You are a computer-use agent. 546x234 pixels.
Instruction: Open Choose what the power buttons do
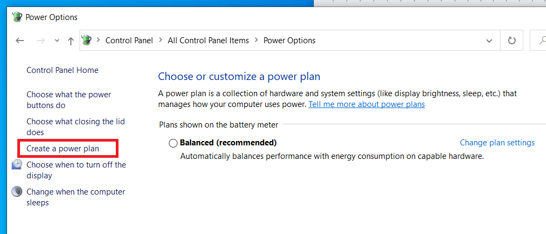pyautogui.click(x=69, y=100)
